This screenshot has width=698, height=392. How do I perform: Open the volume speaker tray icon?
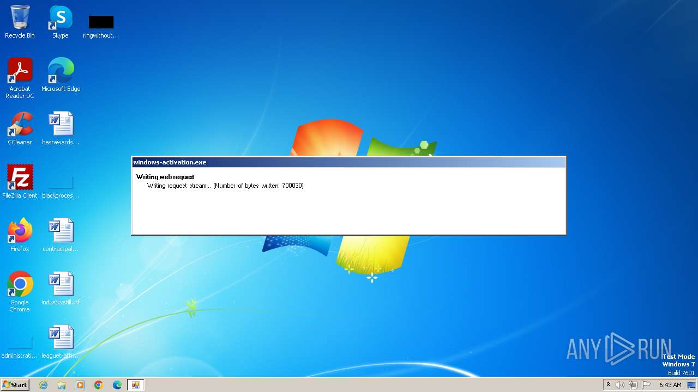[x=620, y=385]
